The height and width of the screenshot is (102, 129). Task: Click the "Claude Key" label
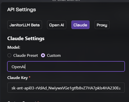tap(17, 78)
